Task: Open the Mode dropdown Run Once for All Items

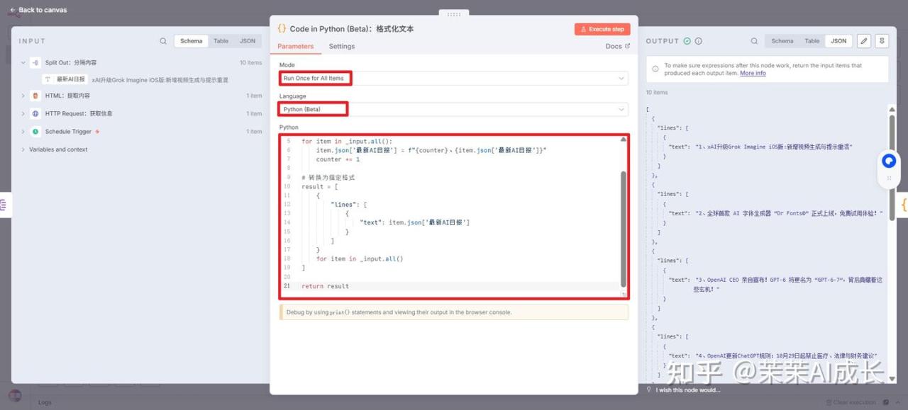Action: 453,79
